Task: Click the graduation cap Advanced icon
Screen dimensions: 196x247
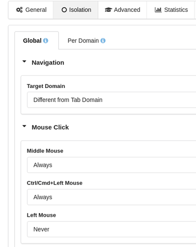Action: click(x=108, y=10)
